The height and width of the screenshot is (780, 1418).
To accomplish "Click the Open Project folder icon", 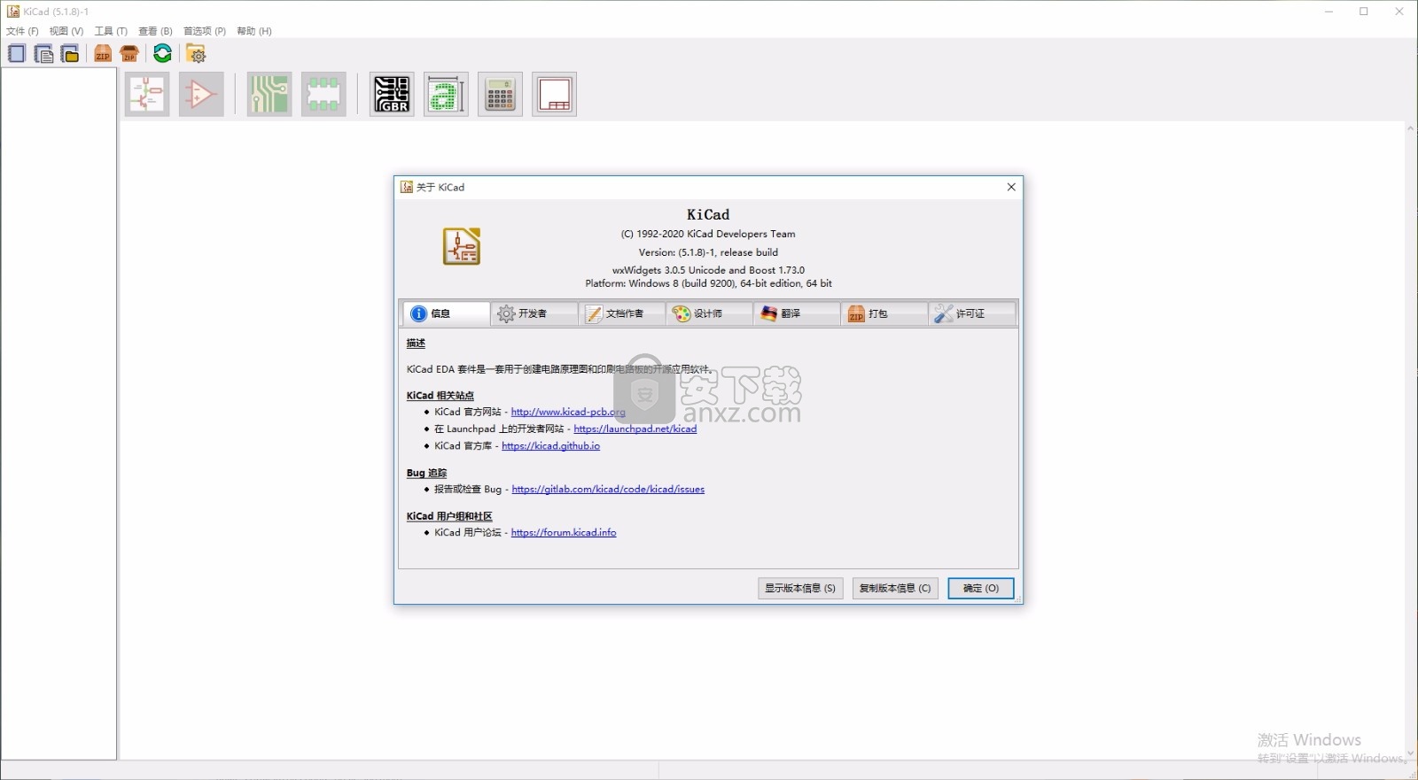I will 71,54.
